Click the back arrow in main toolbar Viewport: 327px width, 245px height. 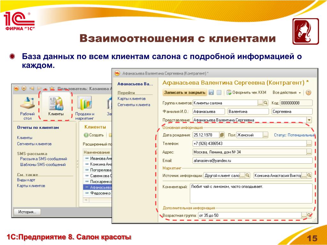(x=32, y=88)
